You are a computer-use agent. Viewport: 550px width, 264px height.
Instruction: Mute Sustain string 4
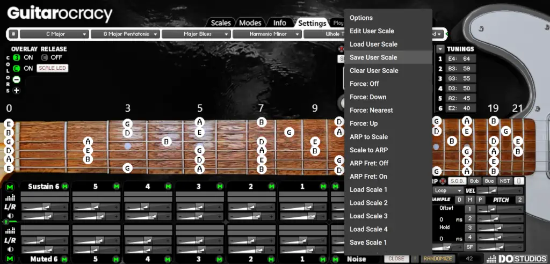[x=168, y=187]
